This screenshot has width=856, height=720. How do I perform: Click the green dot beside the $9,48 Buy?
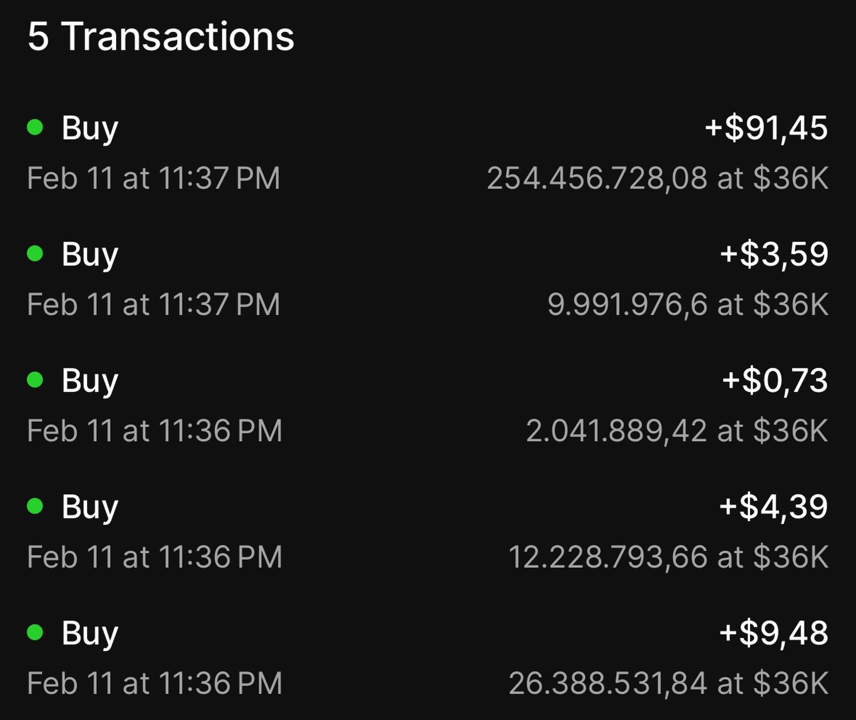point(35,632)
